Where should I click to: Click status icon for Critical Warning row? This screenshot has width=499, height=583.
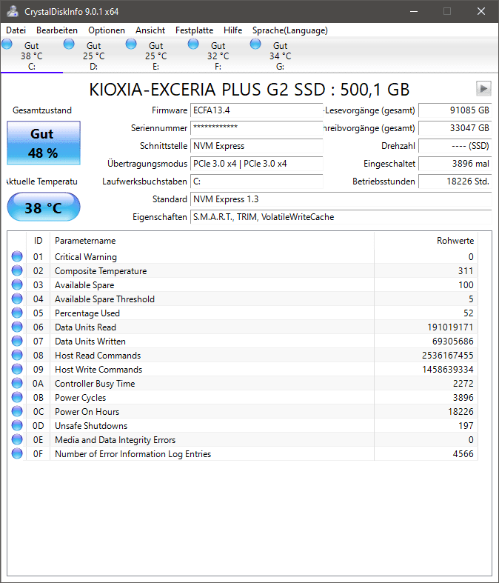pos(17,256)
